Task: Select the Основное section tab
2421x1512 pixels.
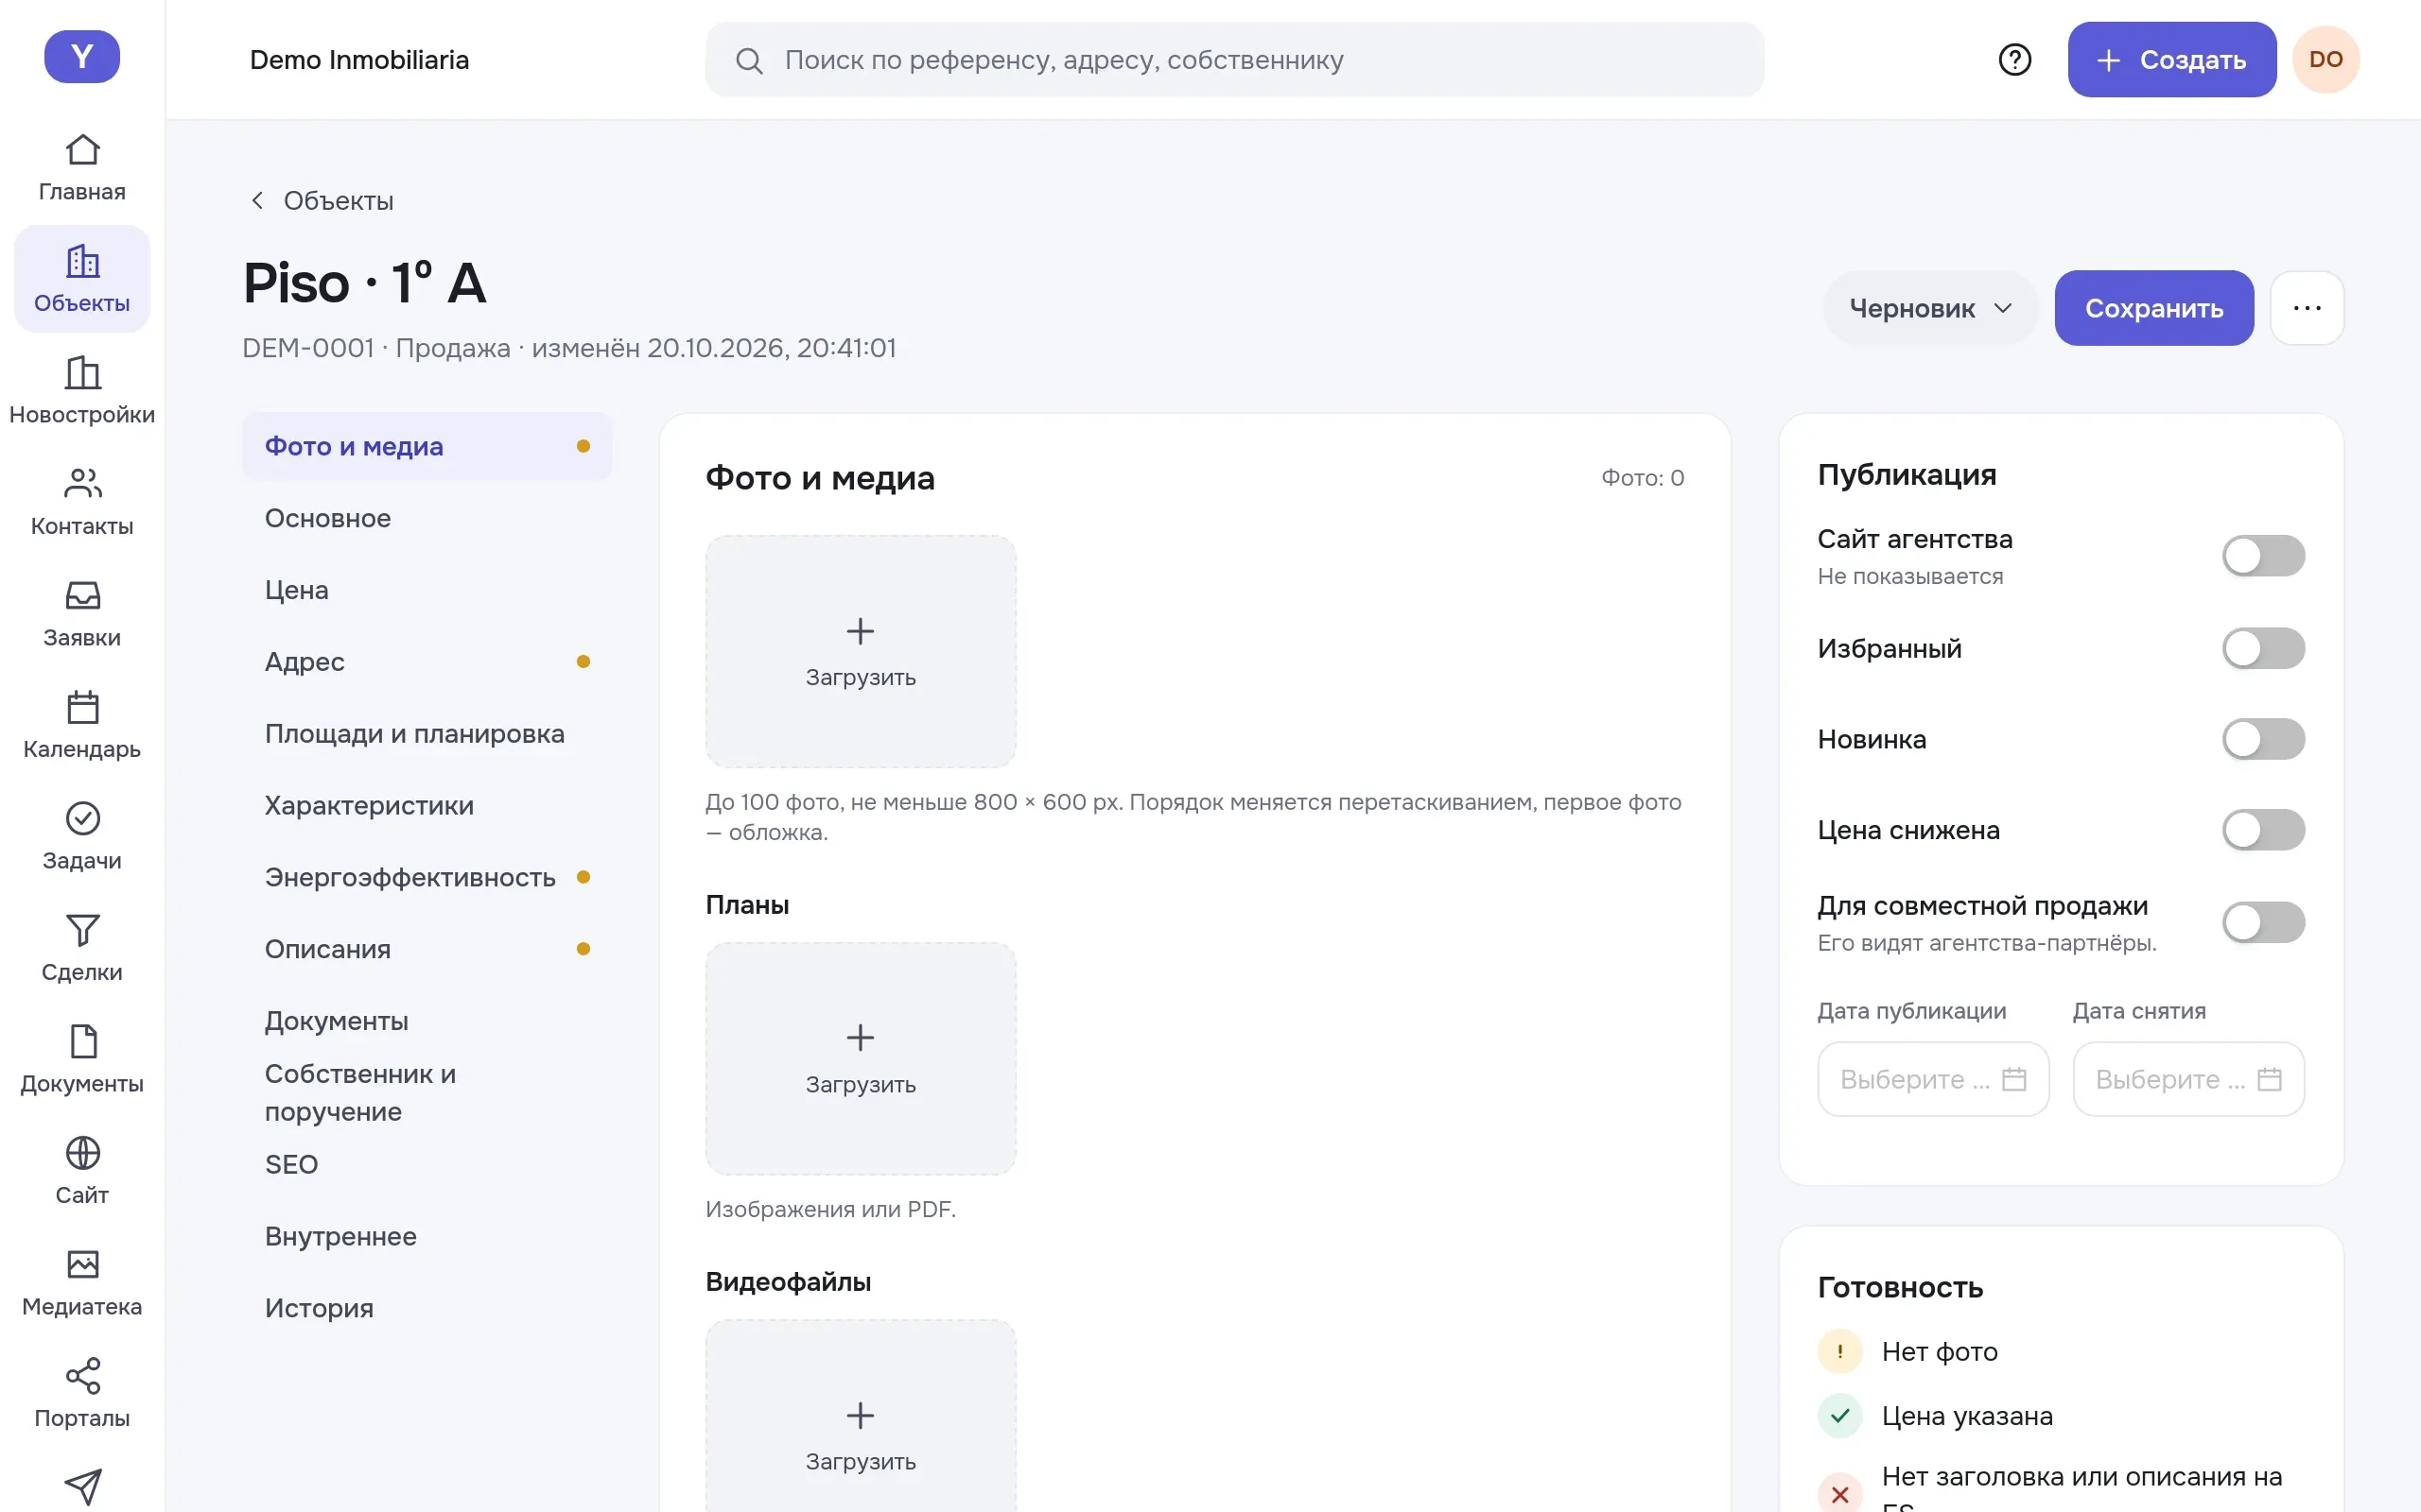Action: [x=427, y=518]
